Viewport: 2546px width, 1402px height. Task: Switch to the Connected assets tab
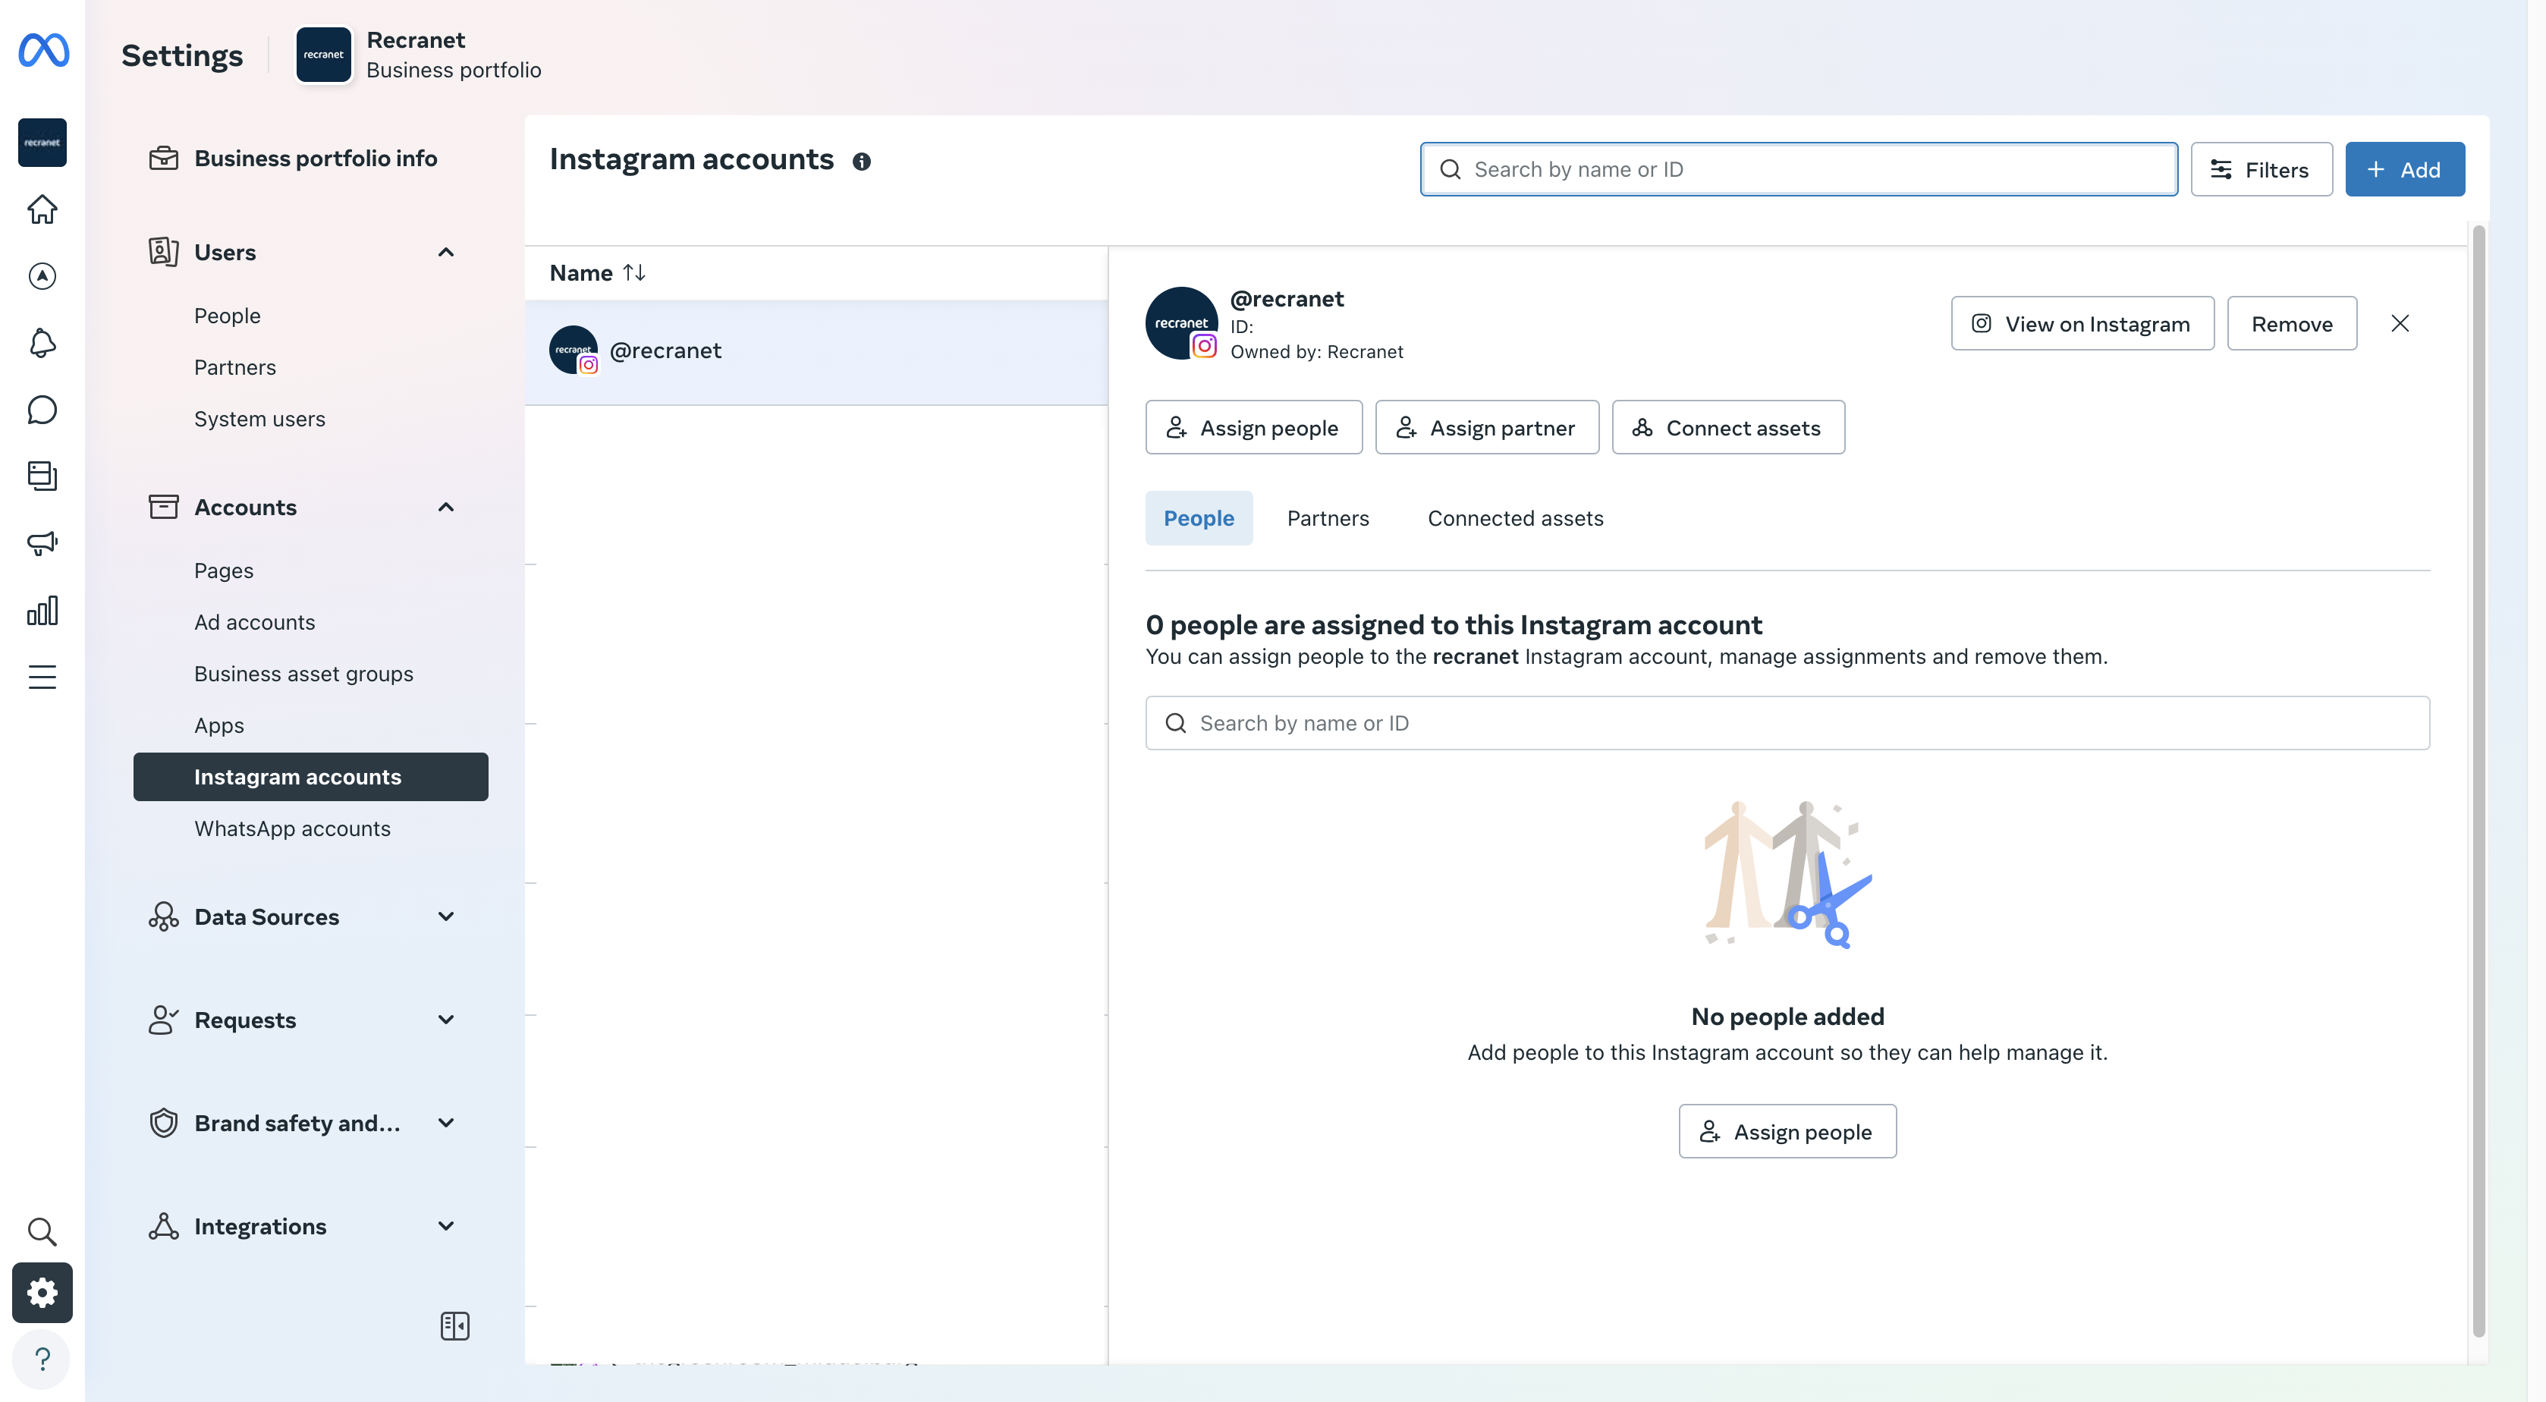pyautogui.click(x=1515, y=518)
